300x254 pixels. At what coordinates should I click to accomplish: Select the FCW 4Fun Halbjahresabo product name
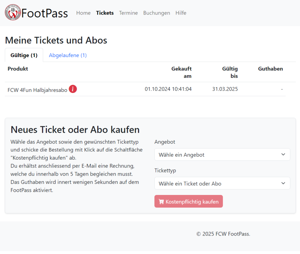coord(37,90)
